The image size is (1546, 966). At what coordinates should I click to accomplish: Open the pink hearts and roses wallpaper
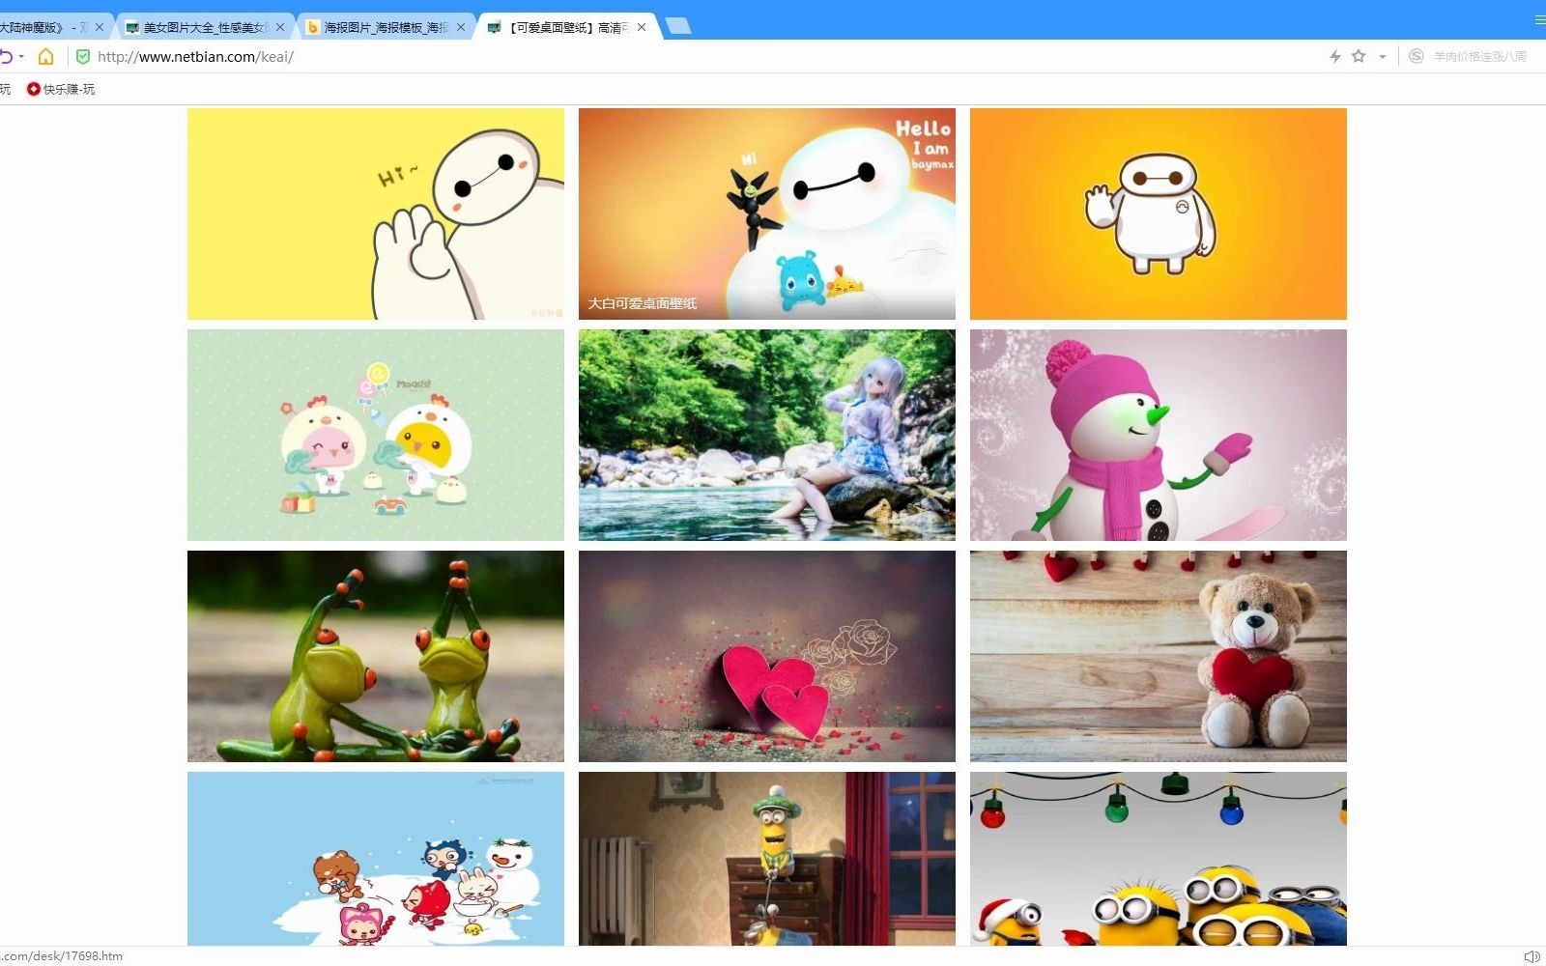tap(767, 656)
